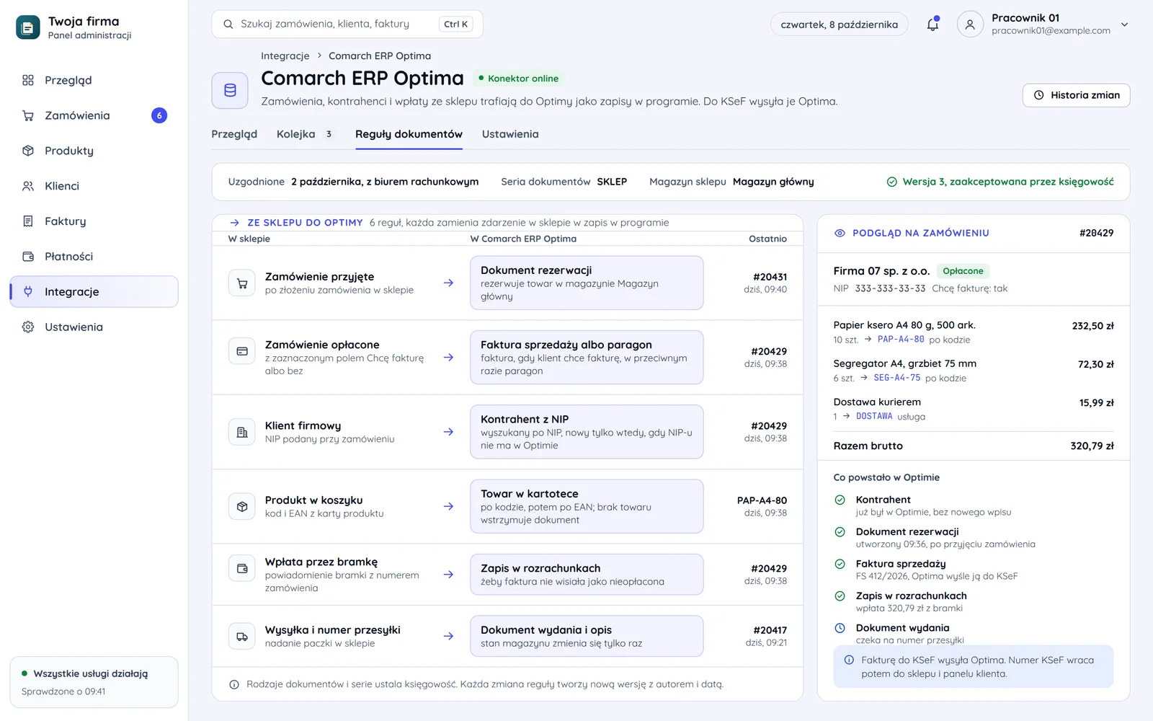The width and height of the screenshot is (1153, 721).
Task: Click the clock icon beside Dokument wydania
Action: (840, 628)
